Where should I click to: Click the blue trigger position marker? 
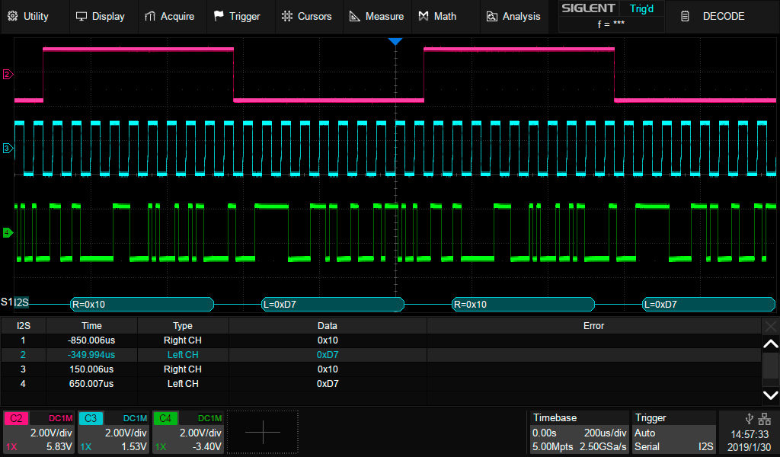tap(395, 41)
